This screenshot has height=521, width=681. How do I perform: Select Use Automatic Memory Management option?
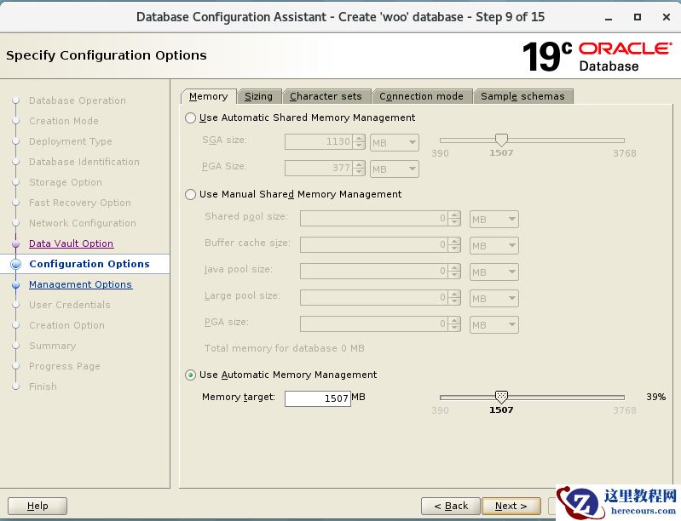click(191, 375)
